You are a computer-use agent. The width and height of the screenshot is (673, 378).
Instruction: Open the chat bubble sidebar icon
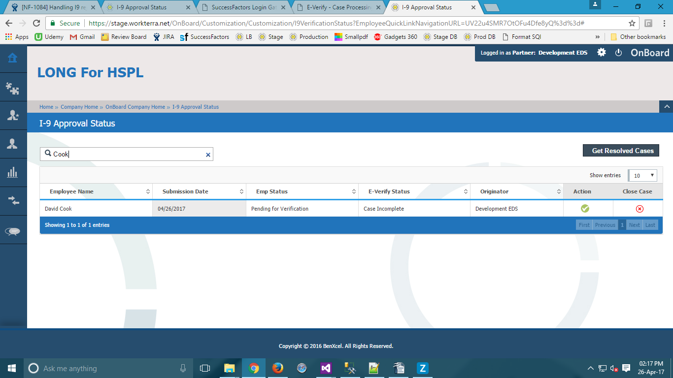(13, 231)
